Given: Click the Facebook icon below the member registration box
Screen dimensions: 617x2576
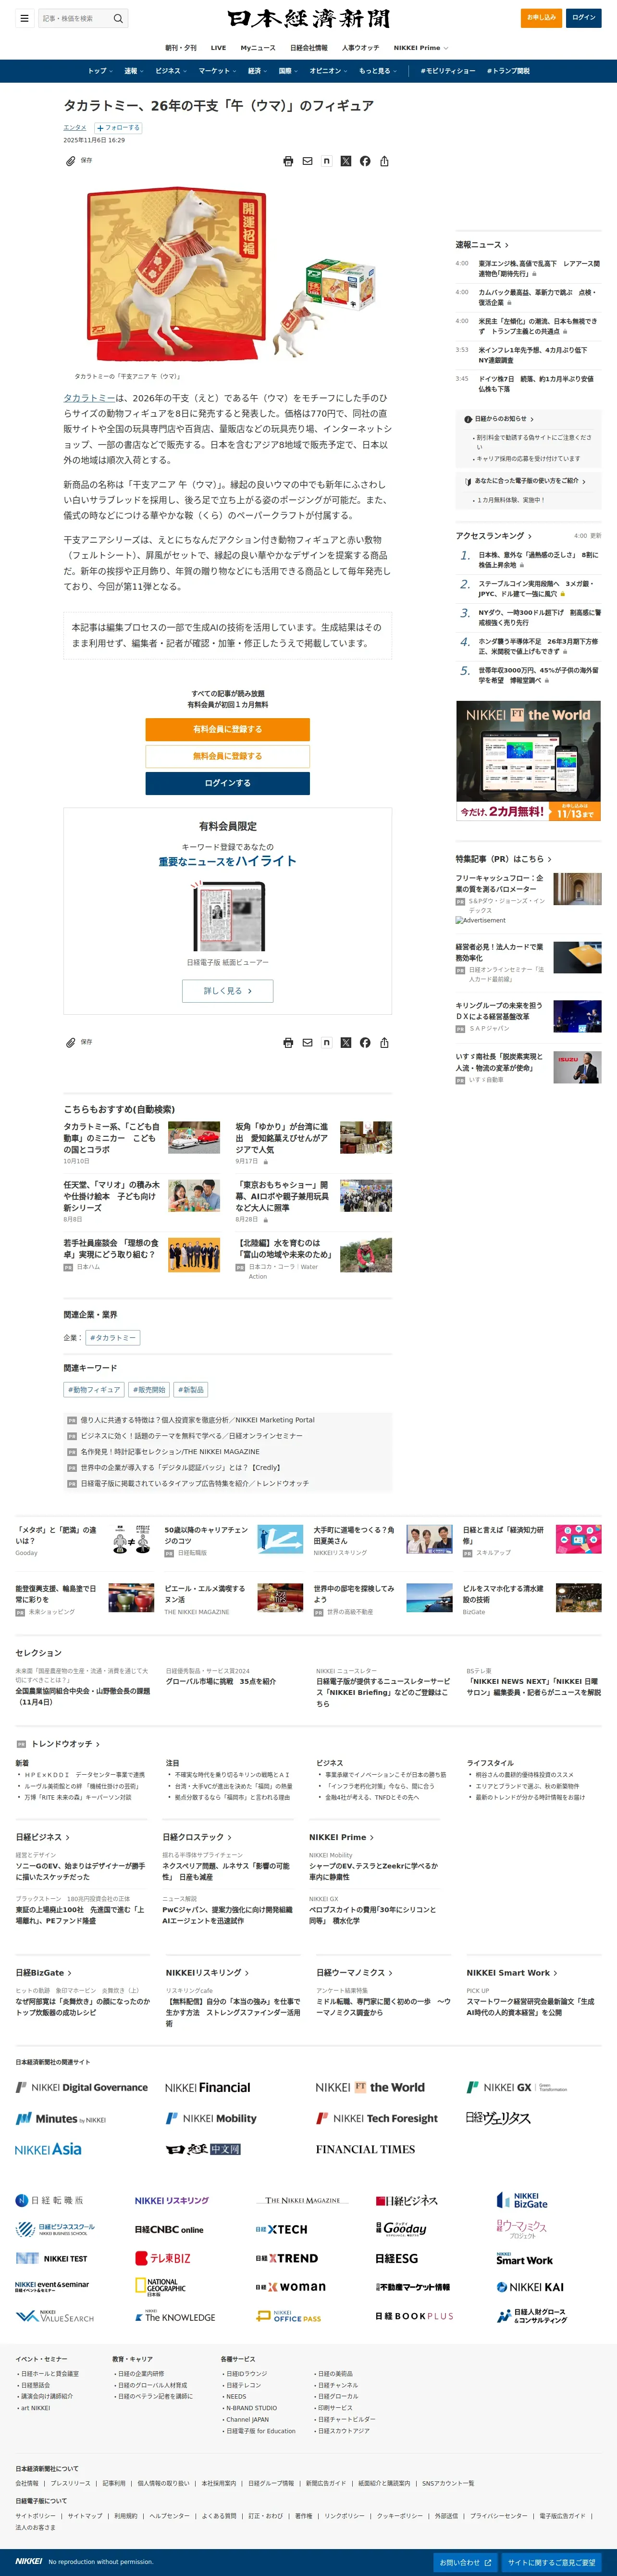Looking at the screenshot, I should (365, 1042).
